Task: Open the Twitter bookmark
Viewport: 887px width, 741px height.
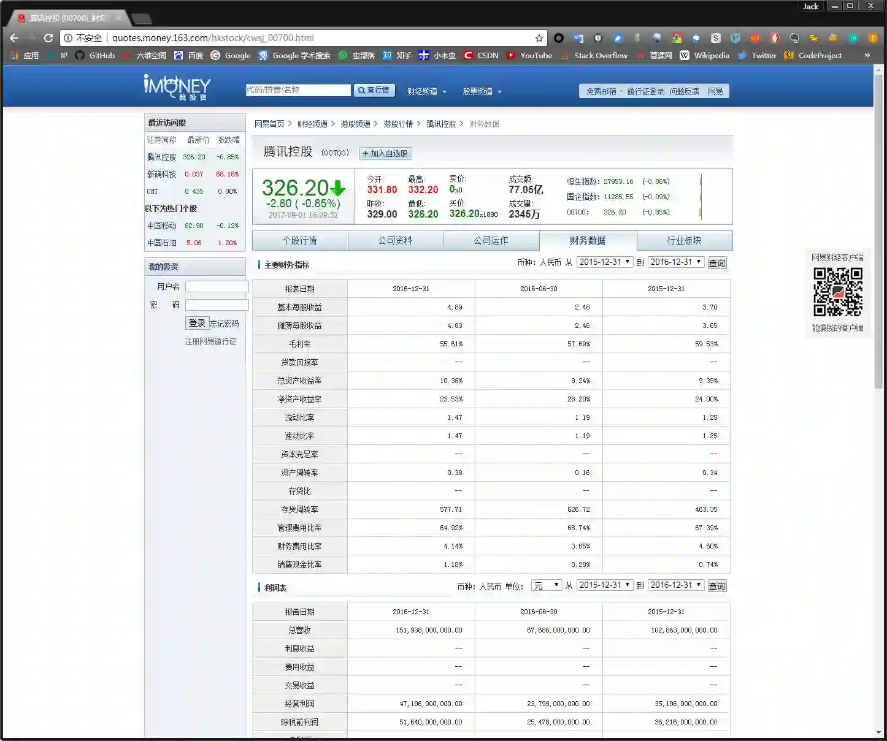Action: (x=757, y=55)
